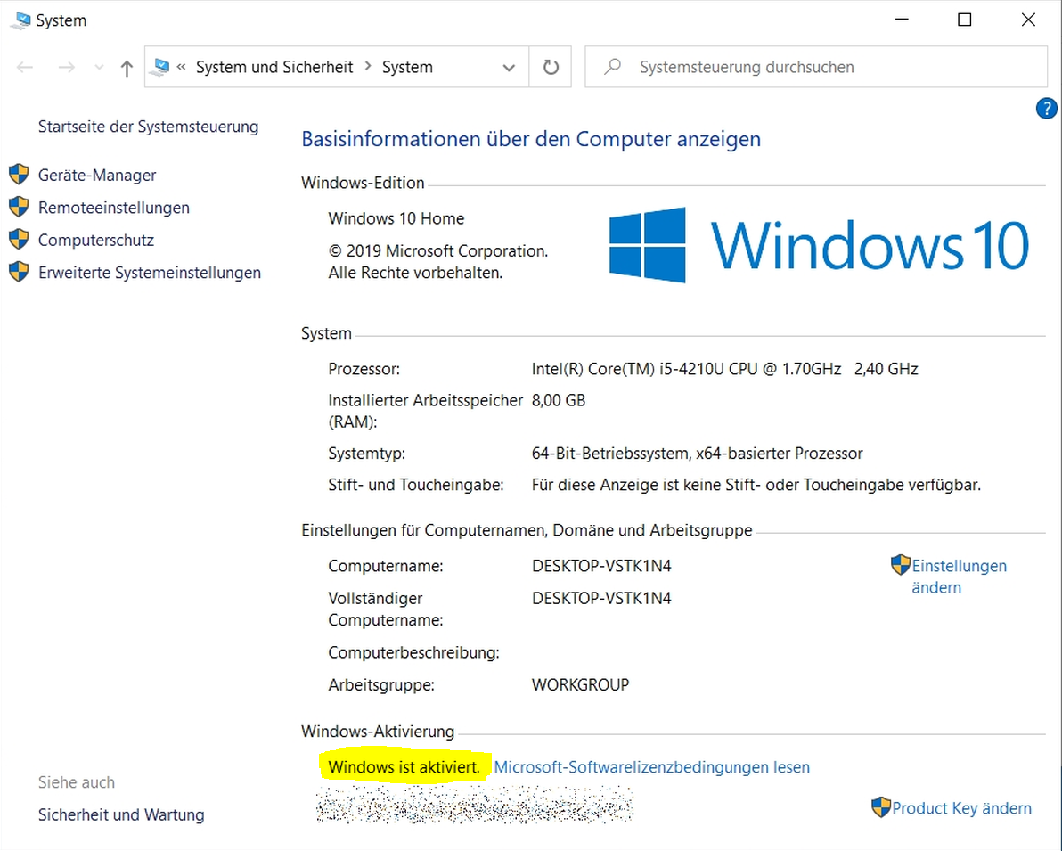The image size is (1062, 851).
Task: Click the Windows 10 logo image
Action: click(819, 245)
